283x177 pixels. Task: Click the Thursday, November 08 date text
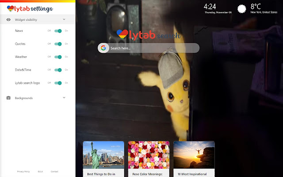tap(218, 12)
